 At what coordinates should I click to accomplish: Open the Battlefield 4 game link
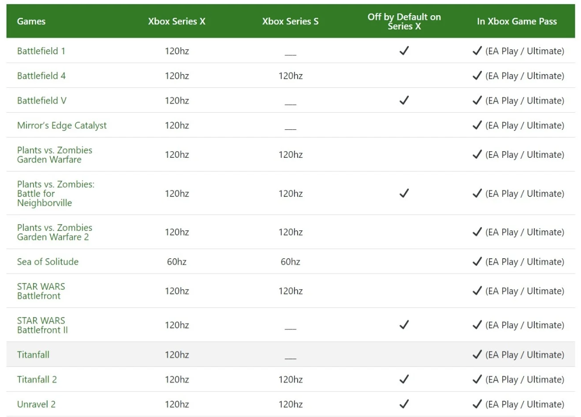click(x=41, y=76)
